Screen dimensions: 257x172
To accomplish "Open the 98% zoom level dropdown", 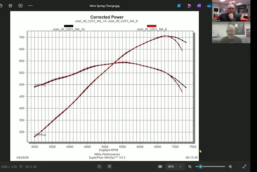I will click(174, 167).
